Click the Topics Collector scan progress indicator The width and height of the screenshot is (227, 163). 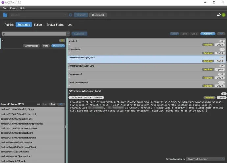(x=38, y=104)
